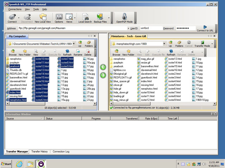
Task: Click Browse in the local pane
Action: 13,53
